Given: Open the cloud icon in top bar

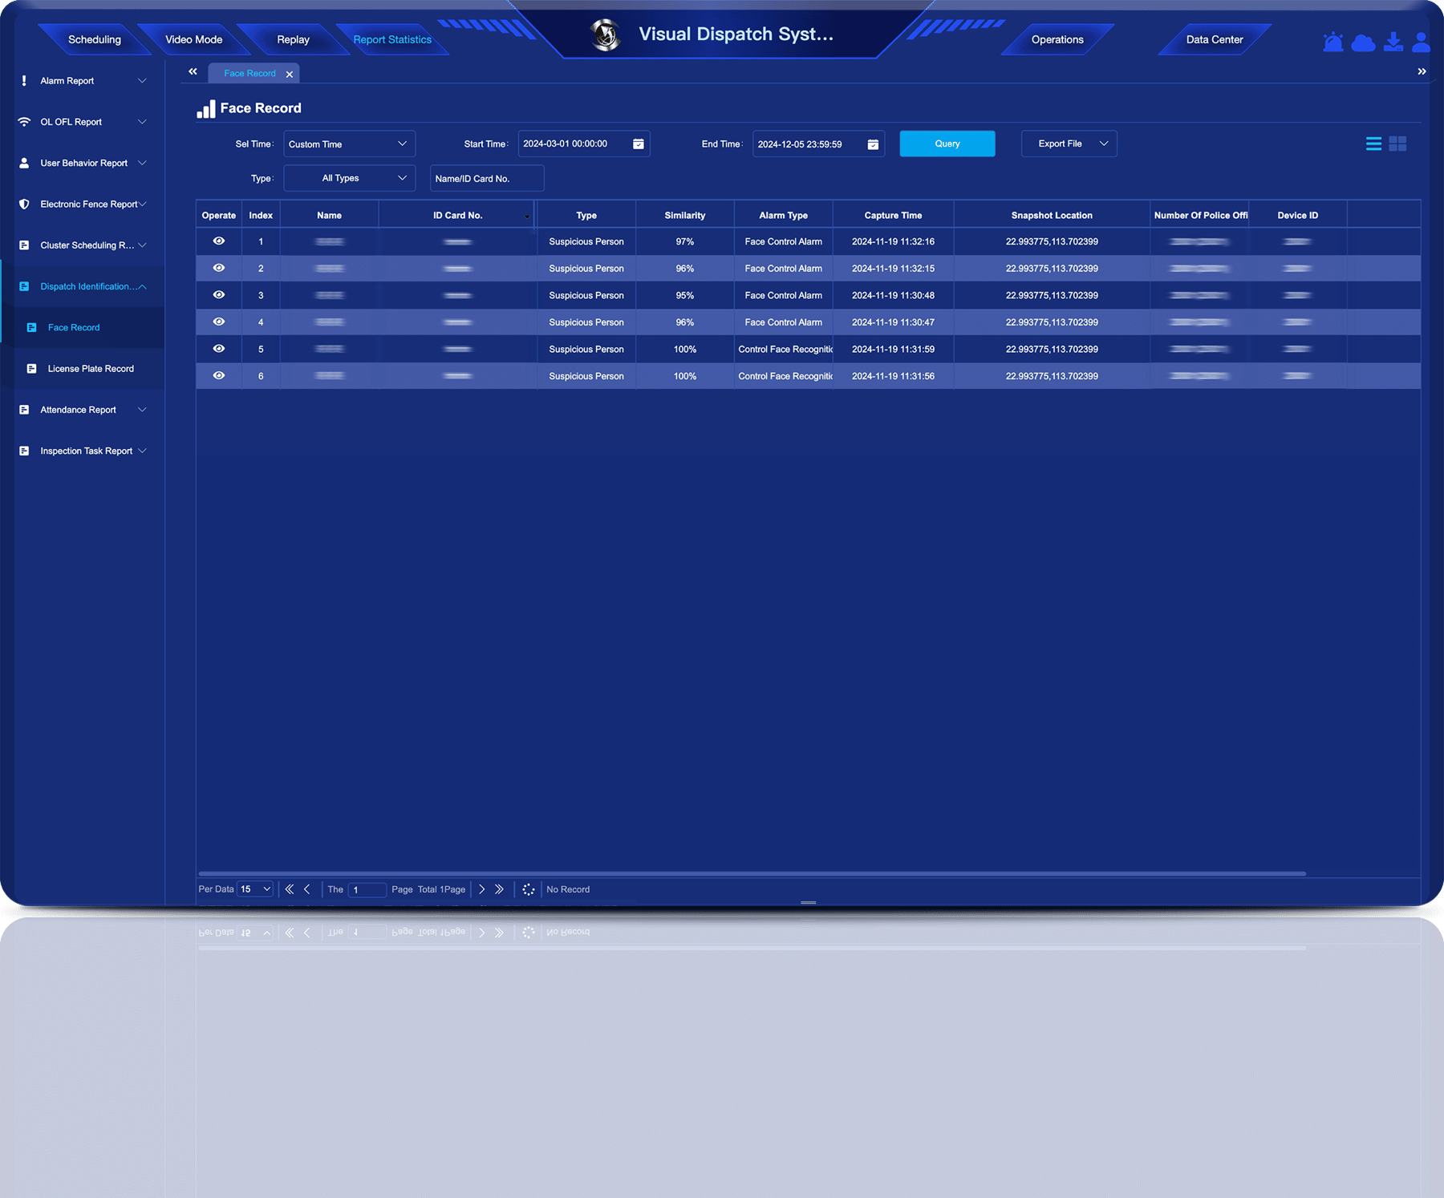Looking at the screenshot, I should click(1363, 42).
